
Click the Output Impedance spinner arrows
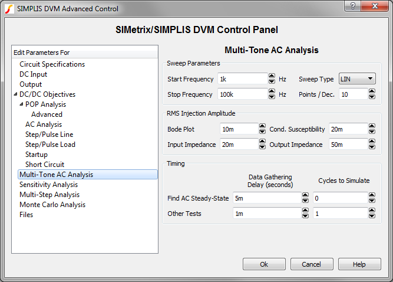372,145
